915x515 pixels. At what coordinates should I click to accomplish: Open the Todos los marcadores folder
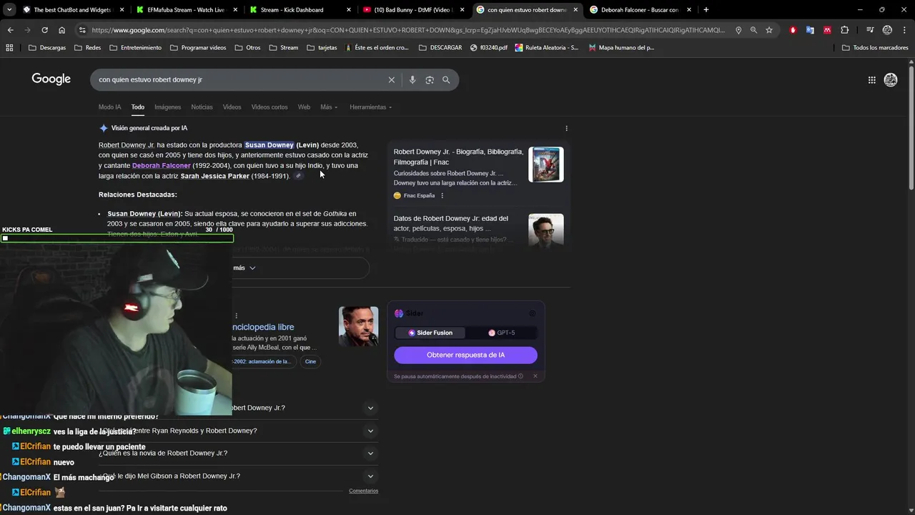tap(875, 48)
